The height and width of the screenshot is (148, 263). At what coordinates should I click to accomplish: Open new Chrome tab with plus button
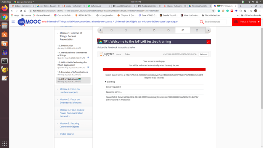click(241, 6)
